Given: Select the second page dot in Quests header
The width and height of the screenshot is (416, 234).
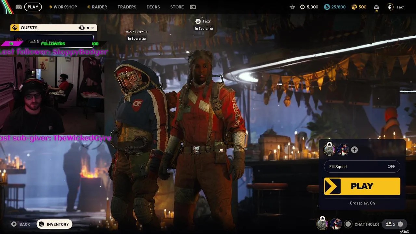Looking at the screenshot, I should tap(93, 28).
